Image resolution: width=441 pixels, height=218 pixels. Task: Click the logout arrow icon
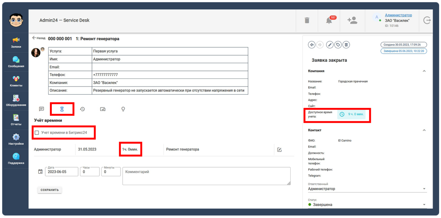pyautogui.click(x=427, y=20)
